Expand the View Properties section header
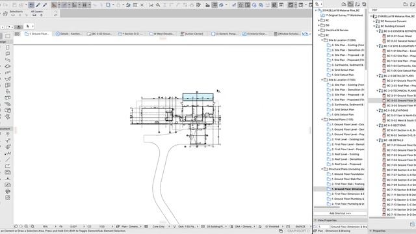The image size is (416, 234). coord(316,220)
